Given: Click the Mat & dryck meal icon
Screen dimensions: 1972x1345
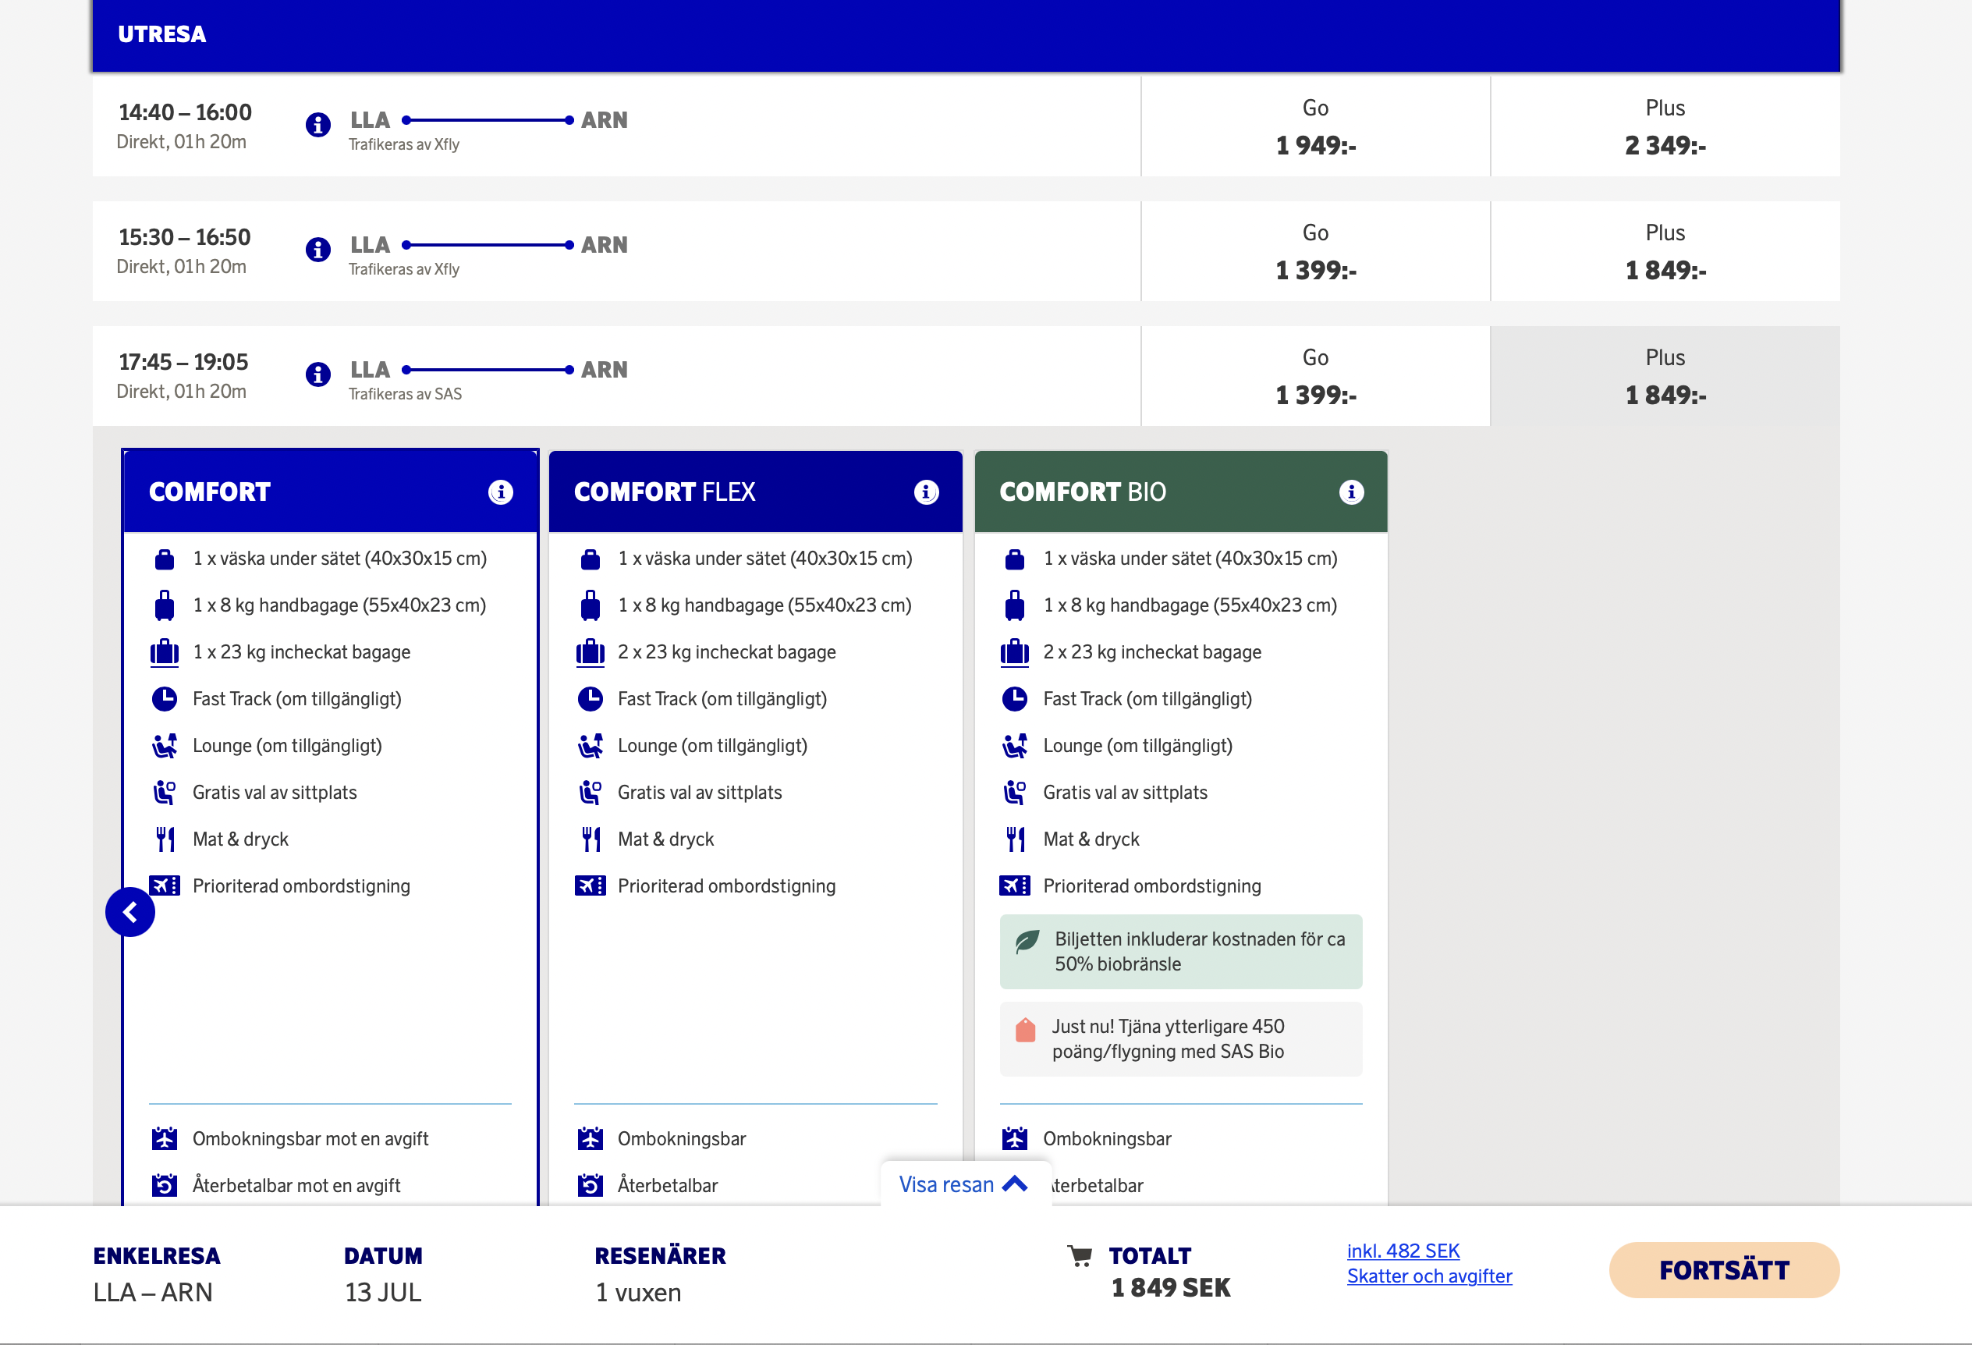Looking at the screenshot, I should pyautogui.click(x=165, y=839).
